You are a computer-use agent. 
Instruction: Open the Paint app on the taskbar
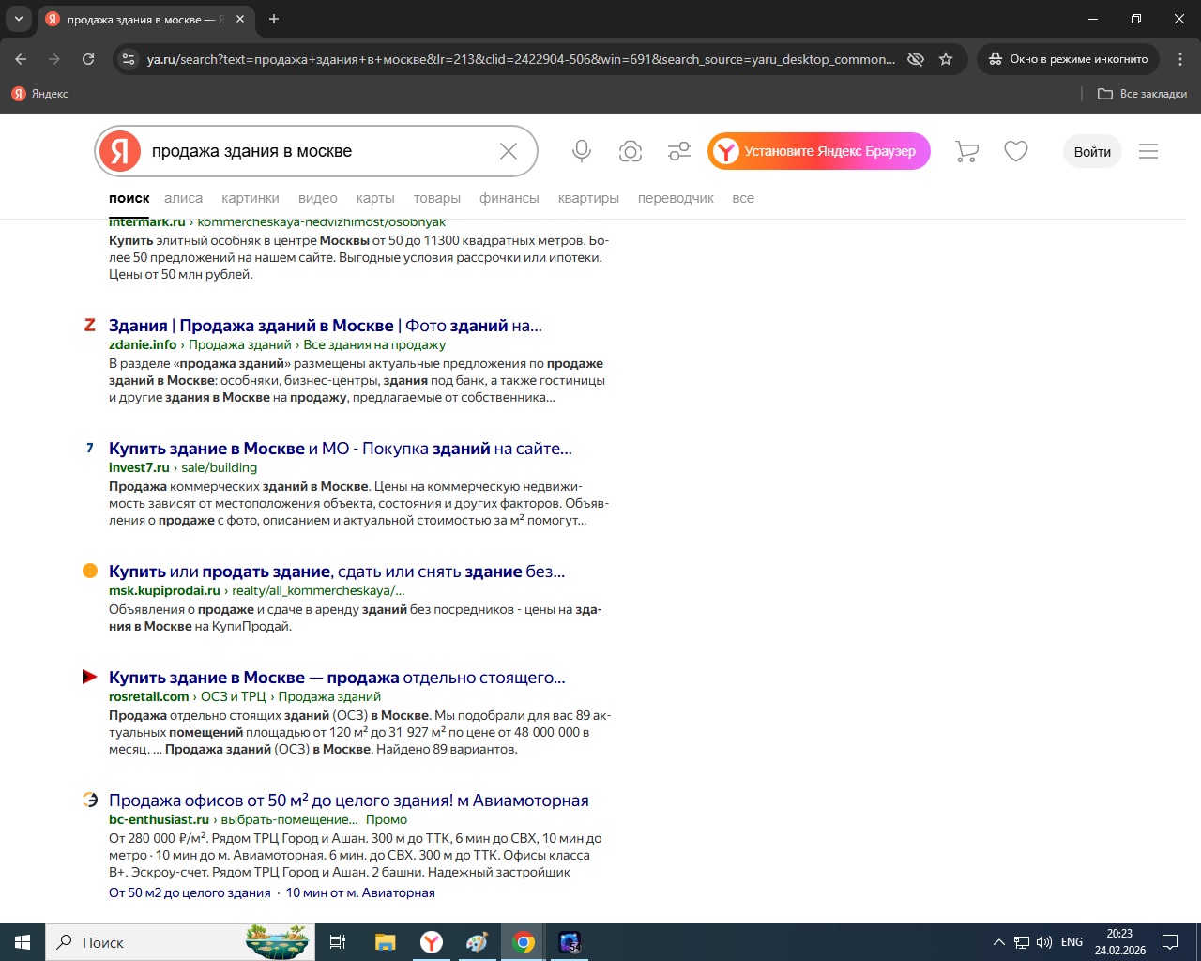coord(477,942)
